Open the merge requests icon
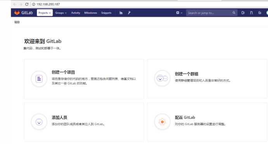The image size is (268, 144). click(251, 13)
